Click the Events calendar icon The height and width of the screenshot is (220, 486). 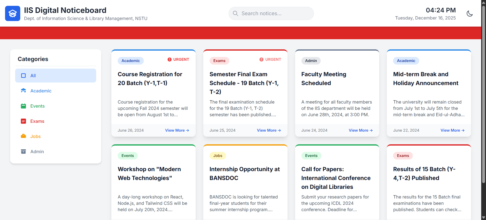[23, 106]
